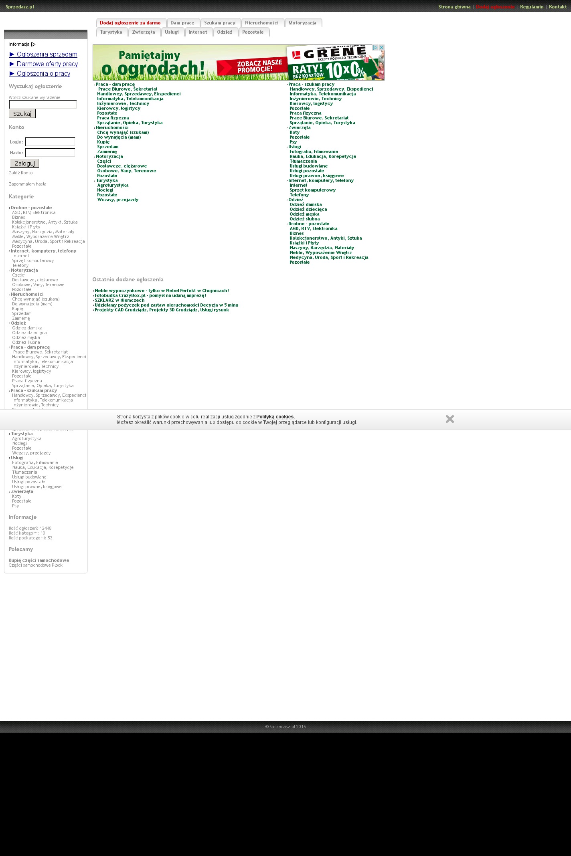The width and height of the screenshot is (571, 856).
Task: Open sidebar category 'Internet, komputery, telefony'
Action: [x=44, y=251]
